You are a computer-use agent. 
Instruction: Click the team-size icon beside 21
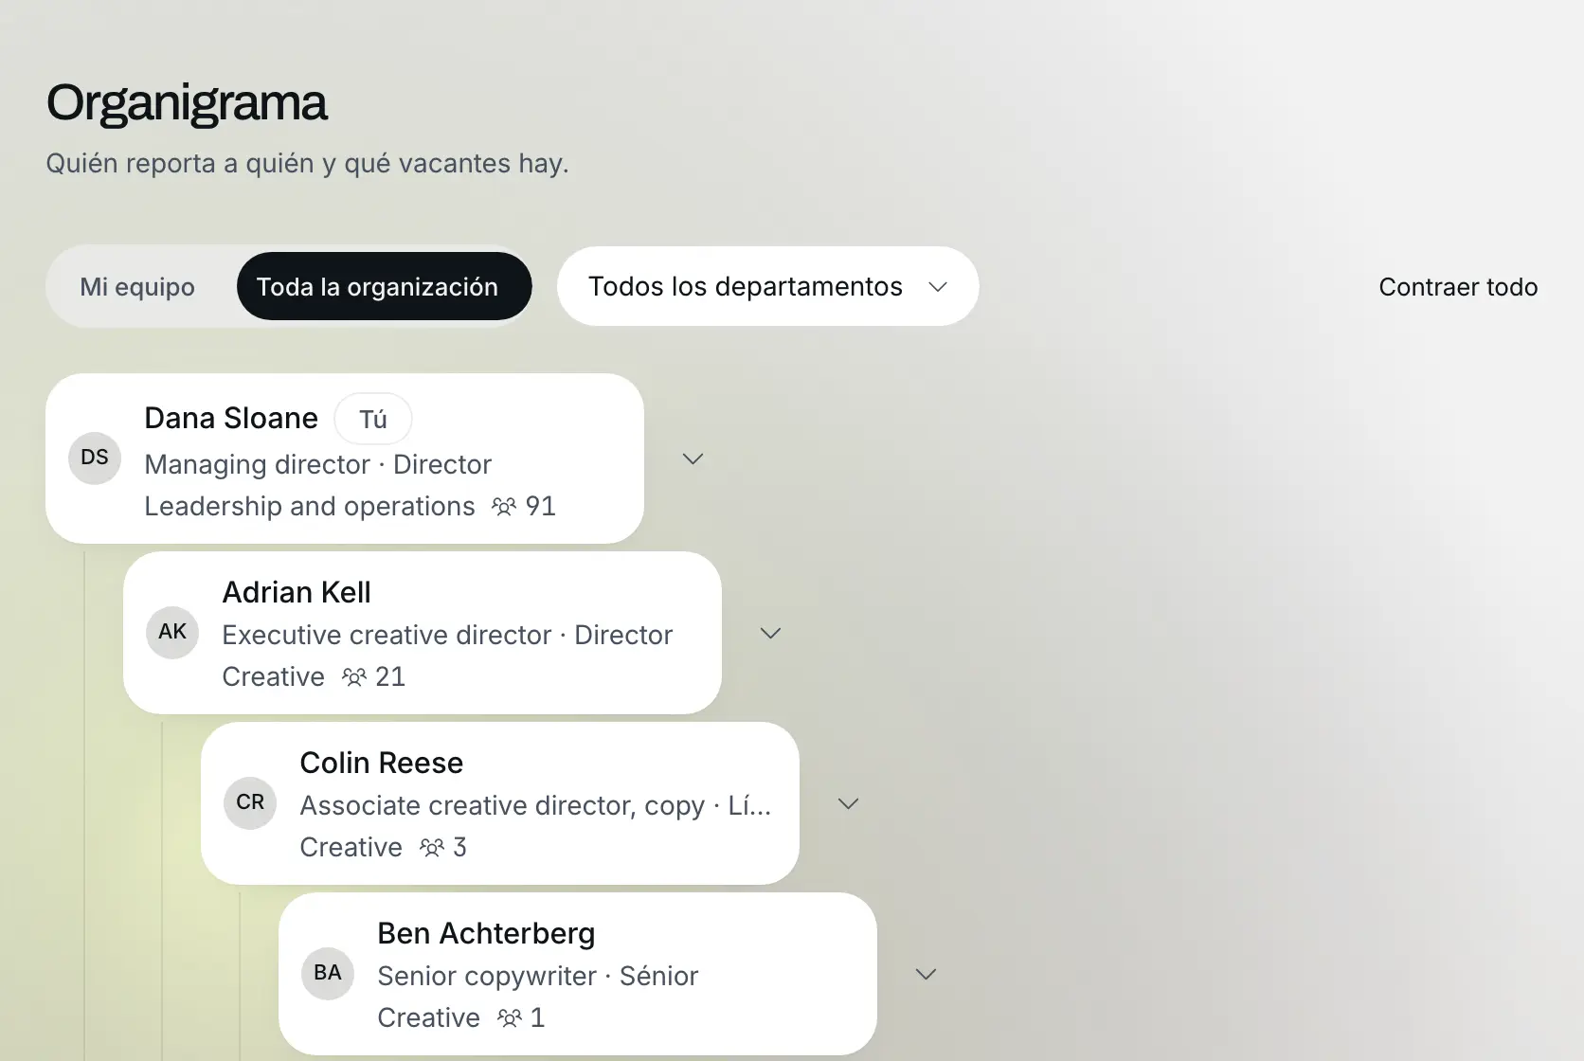(354, 677)
